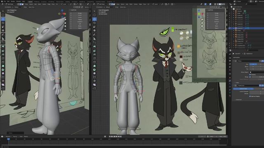This screenshot has height=148, width=264.
Task: Click Relax in the left LoopTools panel
Action: [x=80, y=26]
